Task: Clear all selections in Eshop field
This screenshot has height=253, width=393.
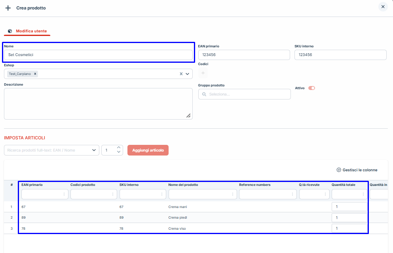Action: pyautogui.click(x=181, y=74)
